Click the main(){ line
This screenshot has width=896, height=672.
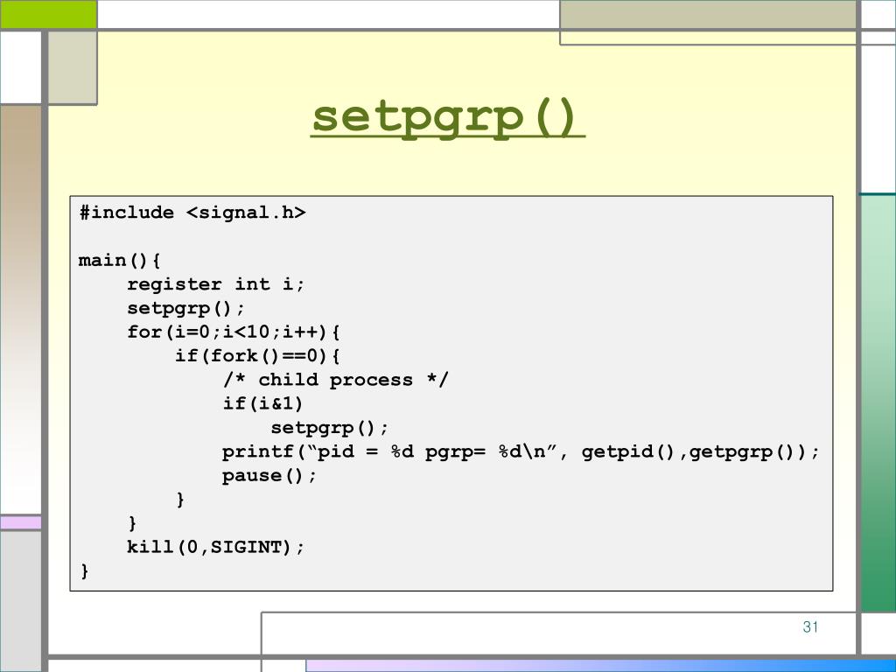(x=119, y=261)
